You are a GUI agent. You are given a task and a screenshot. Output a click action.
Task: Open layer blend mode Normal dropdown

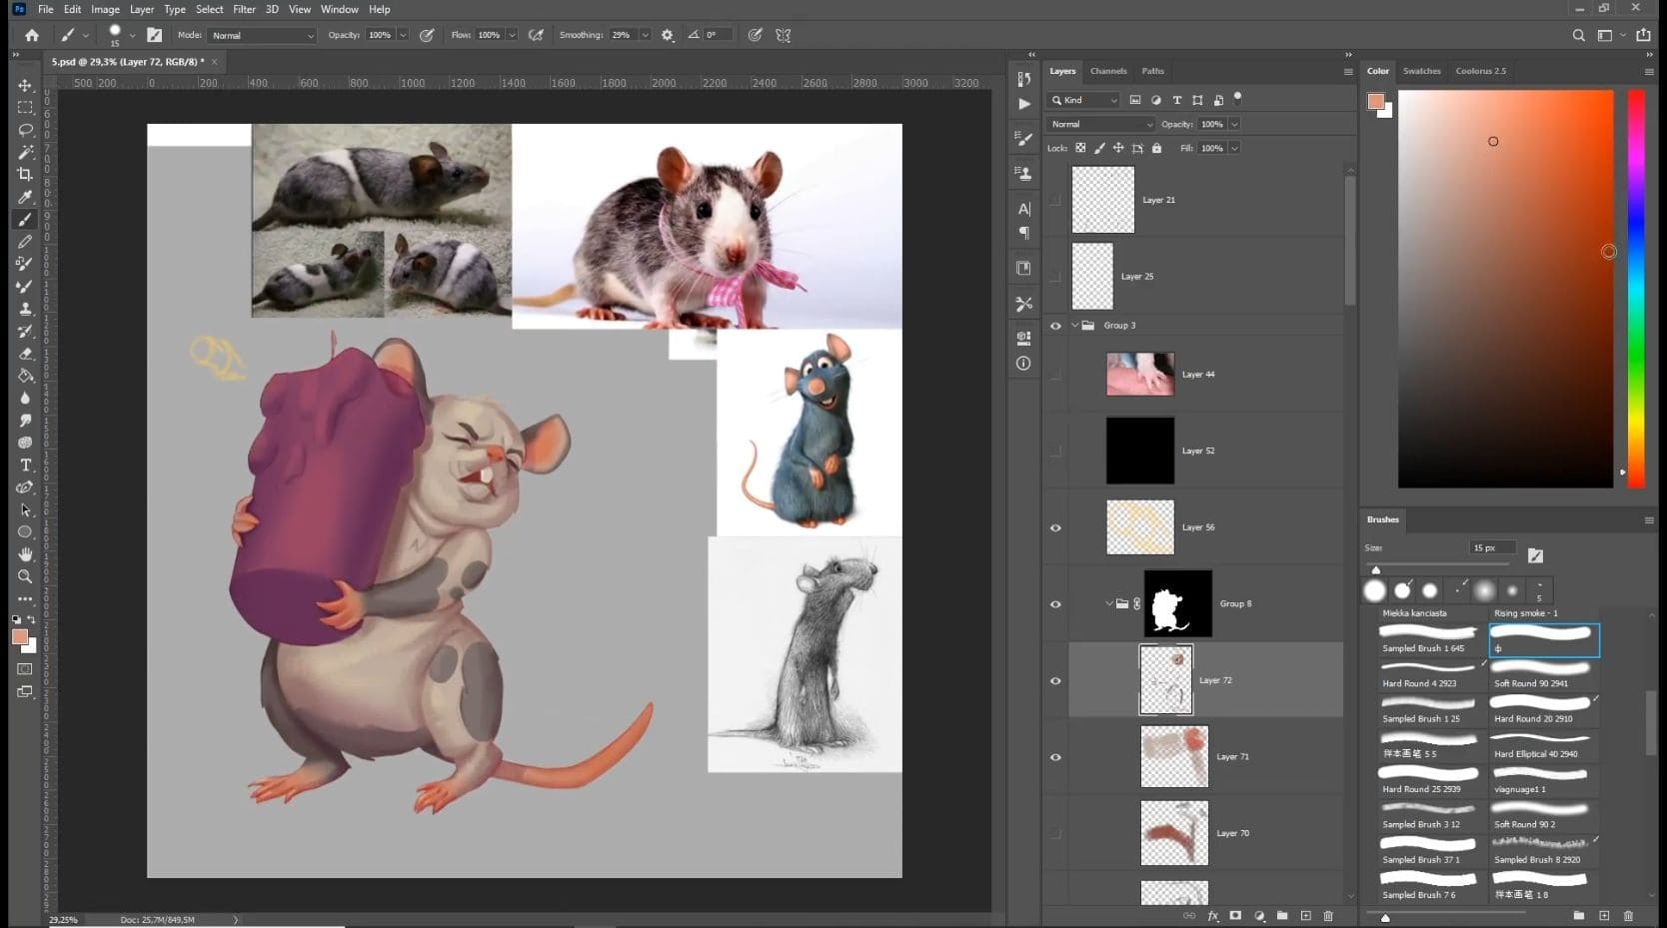(x=1100, y=124)
